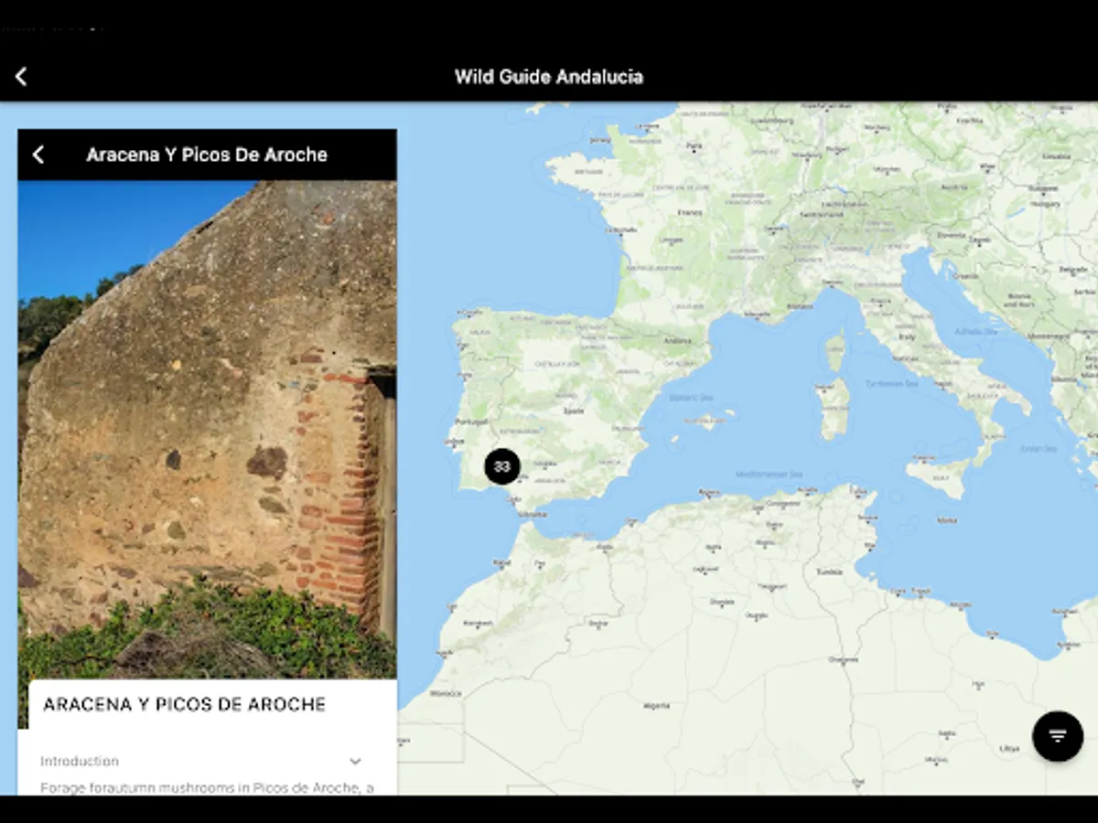Click the Portugal label on the map
Image resolution: width=1098 pixels, height=823 pixels.
point(472,422)
